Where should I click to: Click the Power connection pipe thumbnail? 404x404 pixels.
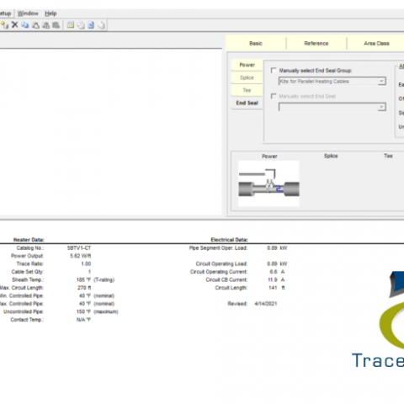coord(268,183)
